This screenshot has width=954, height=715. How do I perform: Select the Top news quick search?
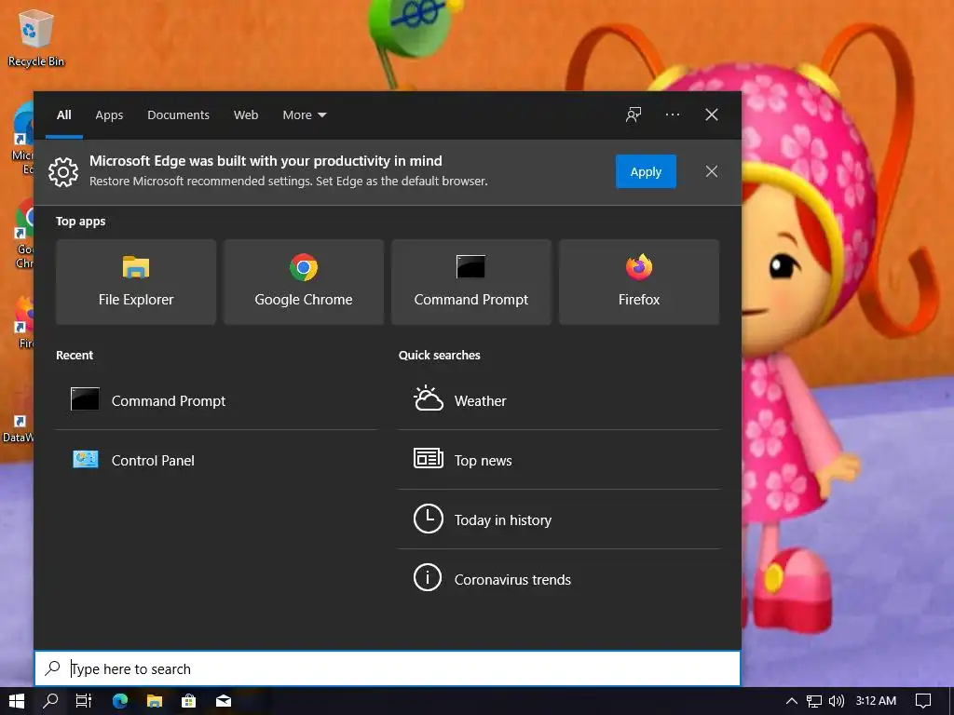(x=559, y=460)
